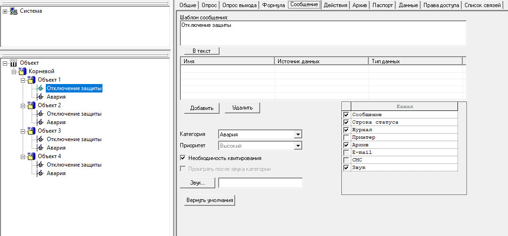508x236 pixels.
Task: Click the Корневой folder icon
Action: [x=23, y=71]
